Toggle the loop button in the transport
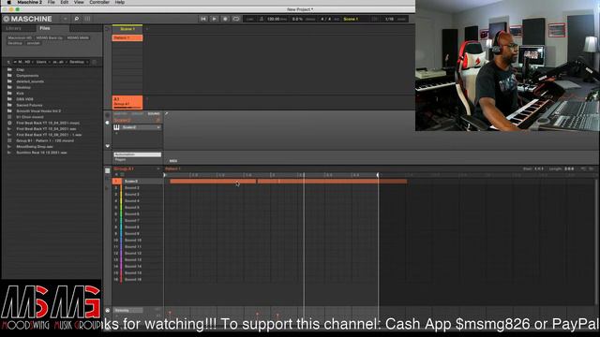 click(x=236, y=19)
